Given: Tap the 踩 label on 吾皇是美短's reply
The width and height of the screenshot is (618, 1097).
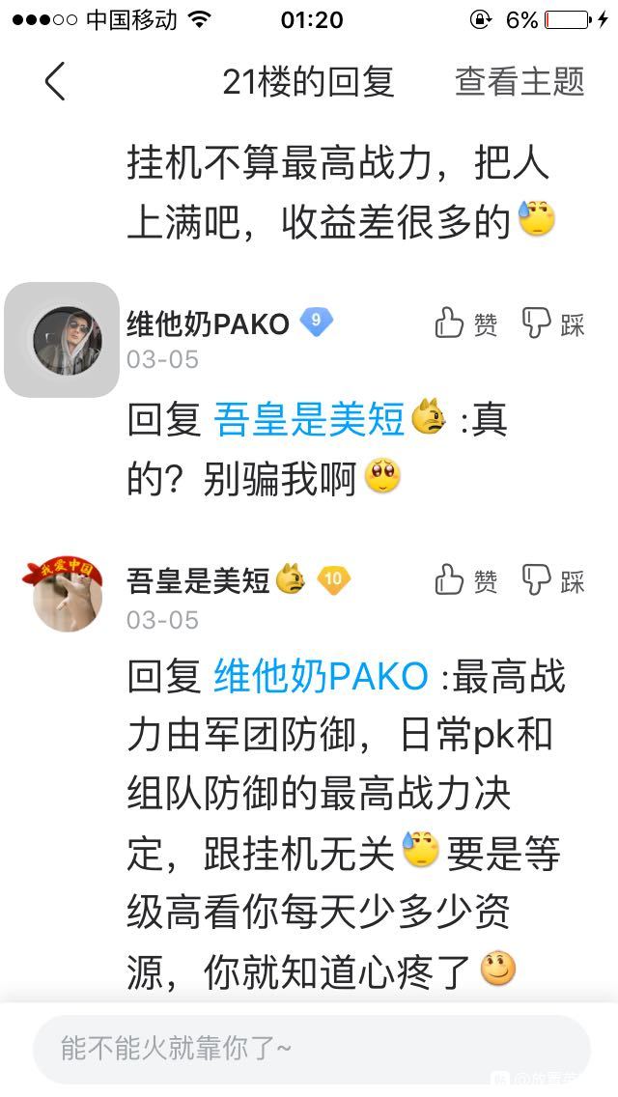Looking at the screenshot, I should [x=572, y=580].
